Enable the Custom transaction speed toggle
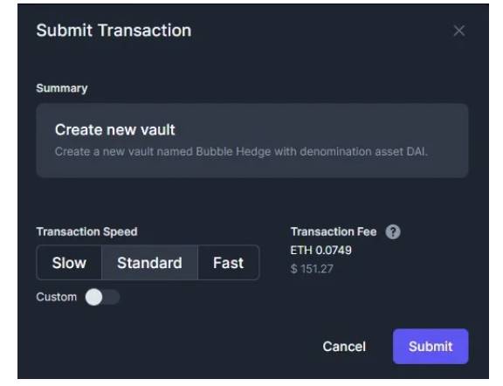This screenshot has height=386, width=503. click(x=103, y=297)
